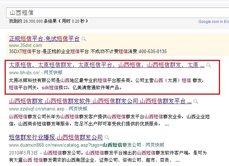The image size is (229, 166).
Task: Click the URL text www.zzdxqf.cn/shanxi.asp
Action: [x=37, y=109]
